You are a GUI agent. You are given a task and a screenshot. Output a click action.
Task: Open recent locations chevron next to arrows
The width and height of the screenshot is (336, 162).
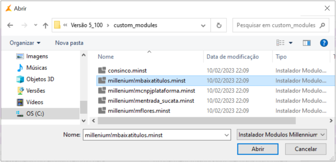coord(36,25)
